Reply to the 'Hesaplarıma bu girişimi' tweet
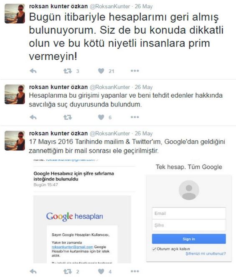Screen dimensions: 236x278 (33, 117)
